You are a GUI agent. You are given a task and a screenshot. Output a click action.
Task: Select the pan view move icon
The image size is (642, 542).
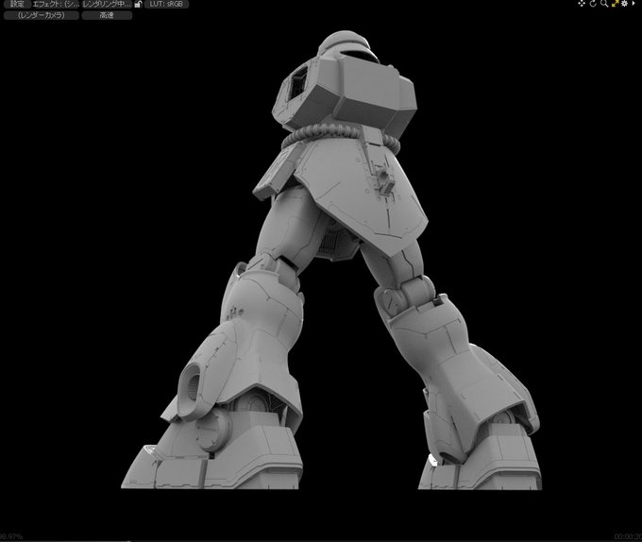(582, 4)
